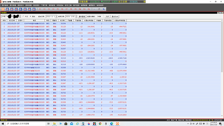The width and height of the screenshot is (224, 126).
Task: Click the 重新整理 refresh button
Action: 82,16
